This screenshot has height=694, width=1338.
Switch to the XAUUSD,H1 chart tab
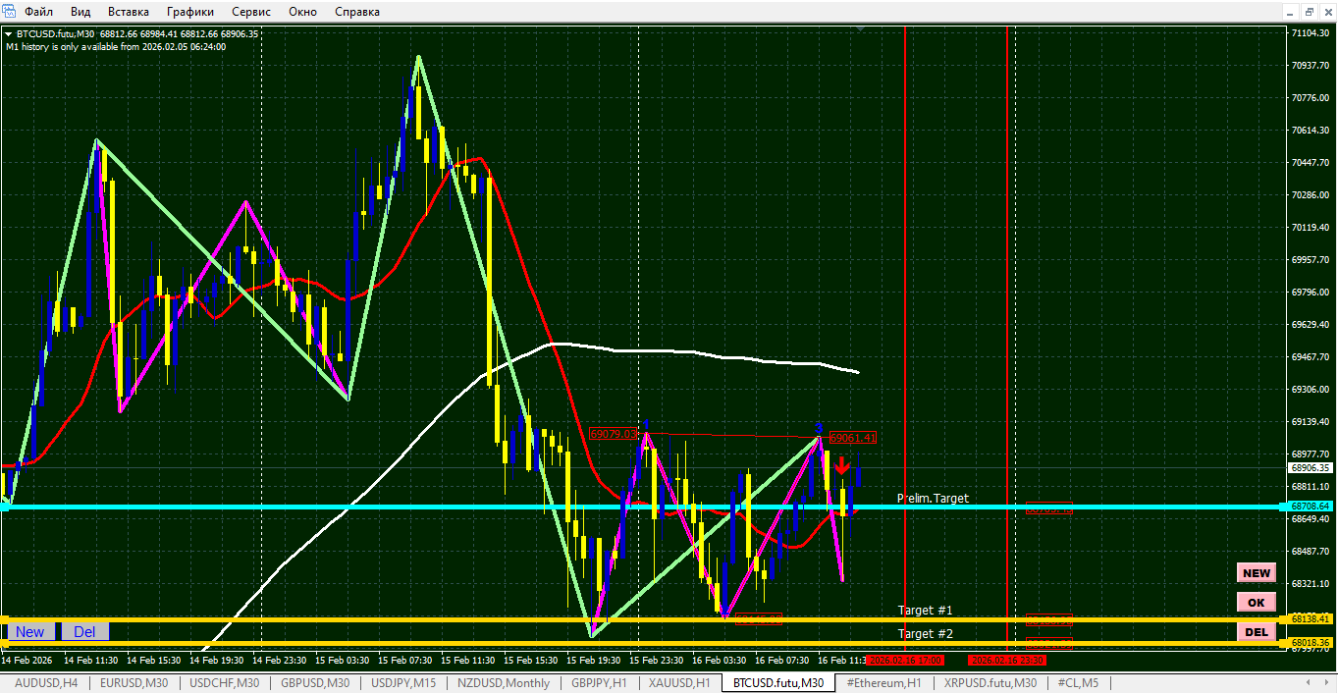point(679,682)
